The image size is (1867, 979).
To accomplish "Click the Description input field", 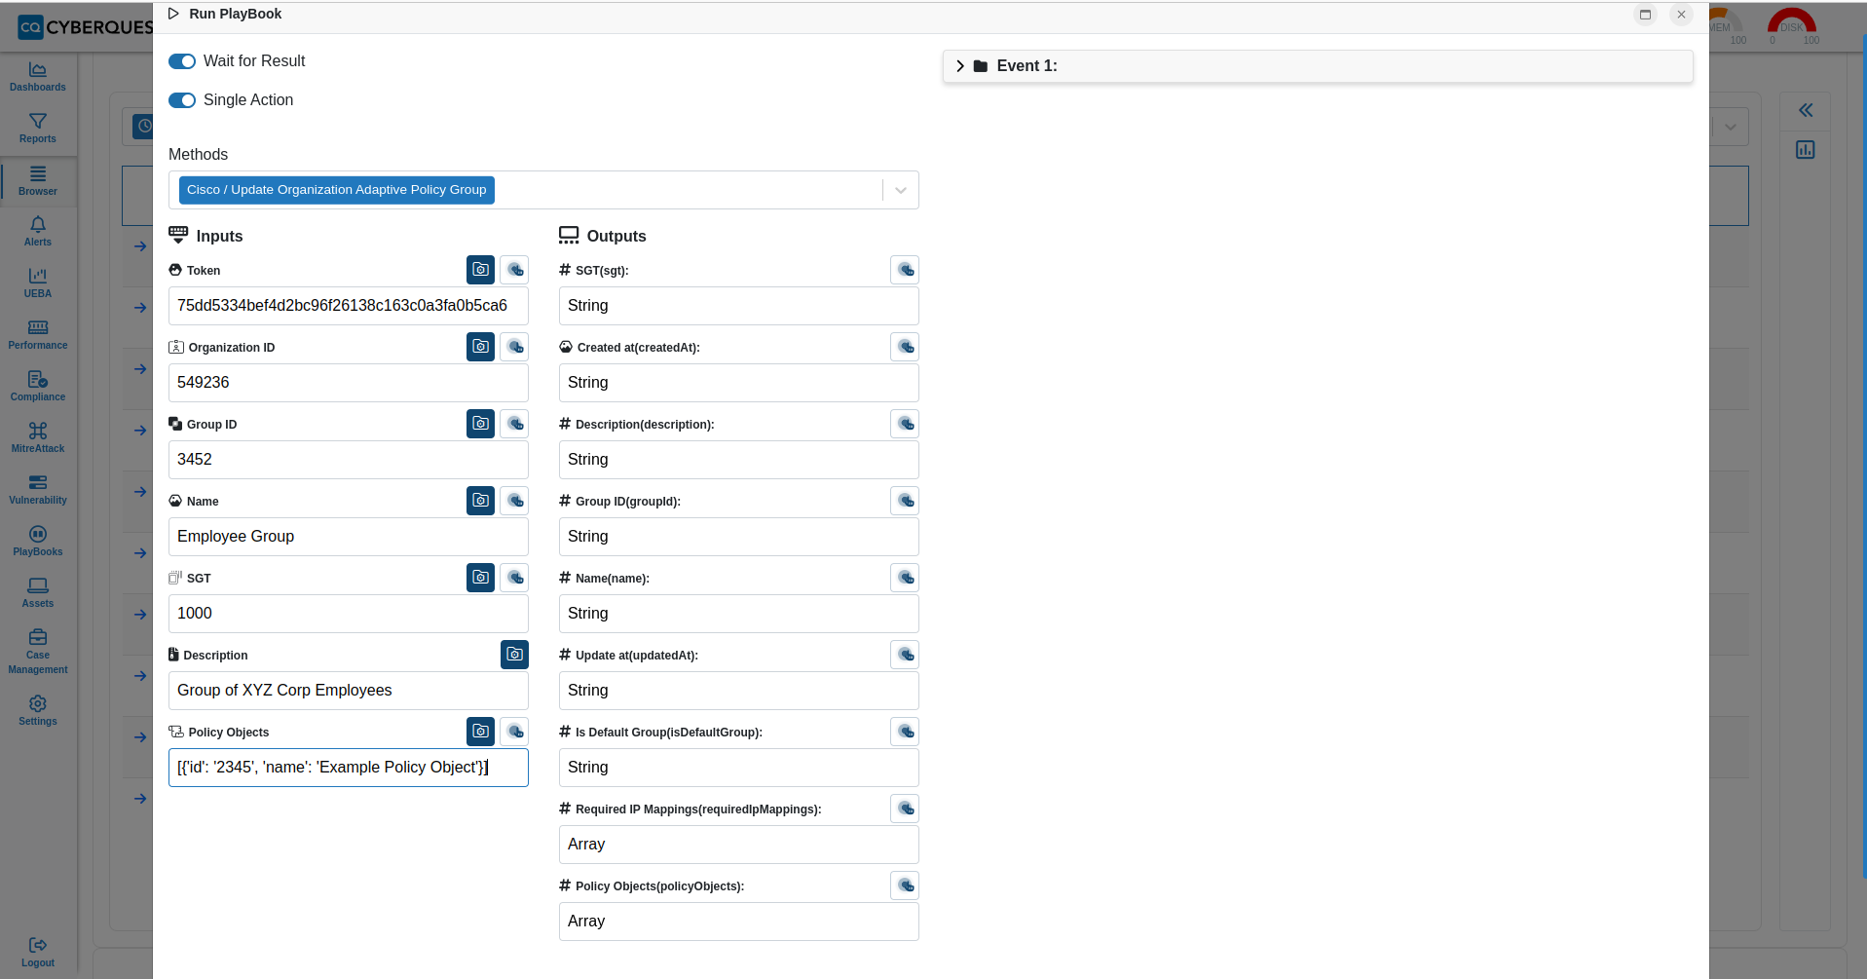I will (349, 691).
